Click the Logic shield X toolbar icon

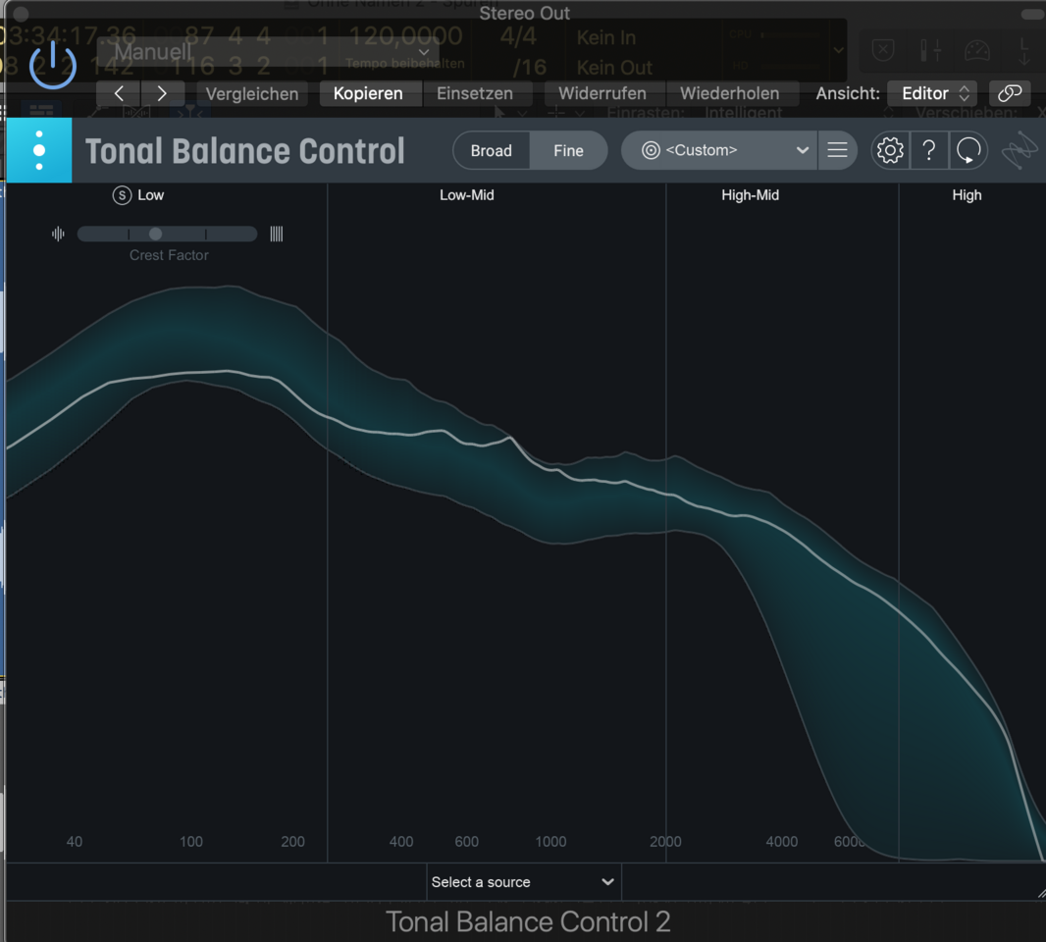(x=882, y=51)
